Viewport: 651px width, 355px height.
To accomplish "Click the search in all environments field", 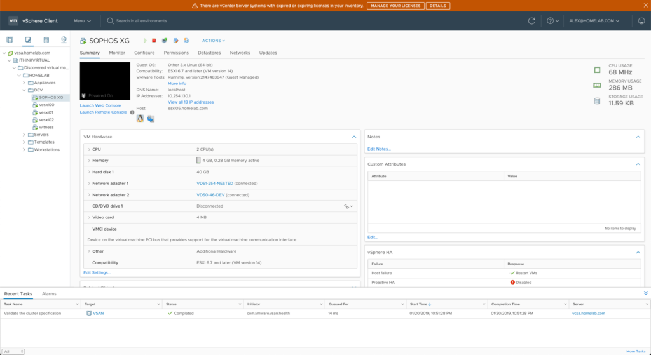I will coord(146,21).
